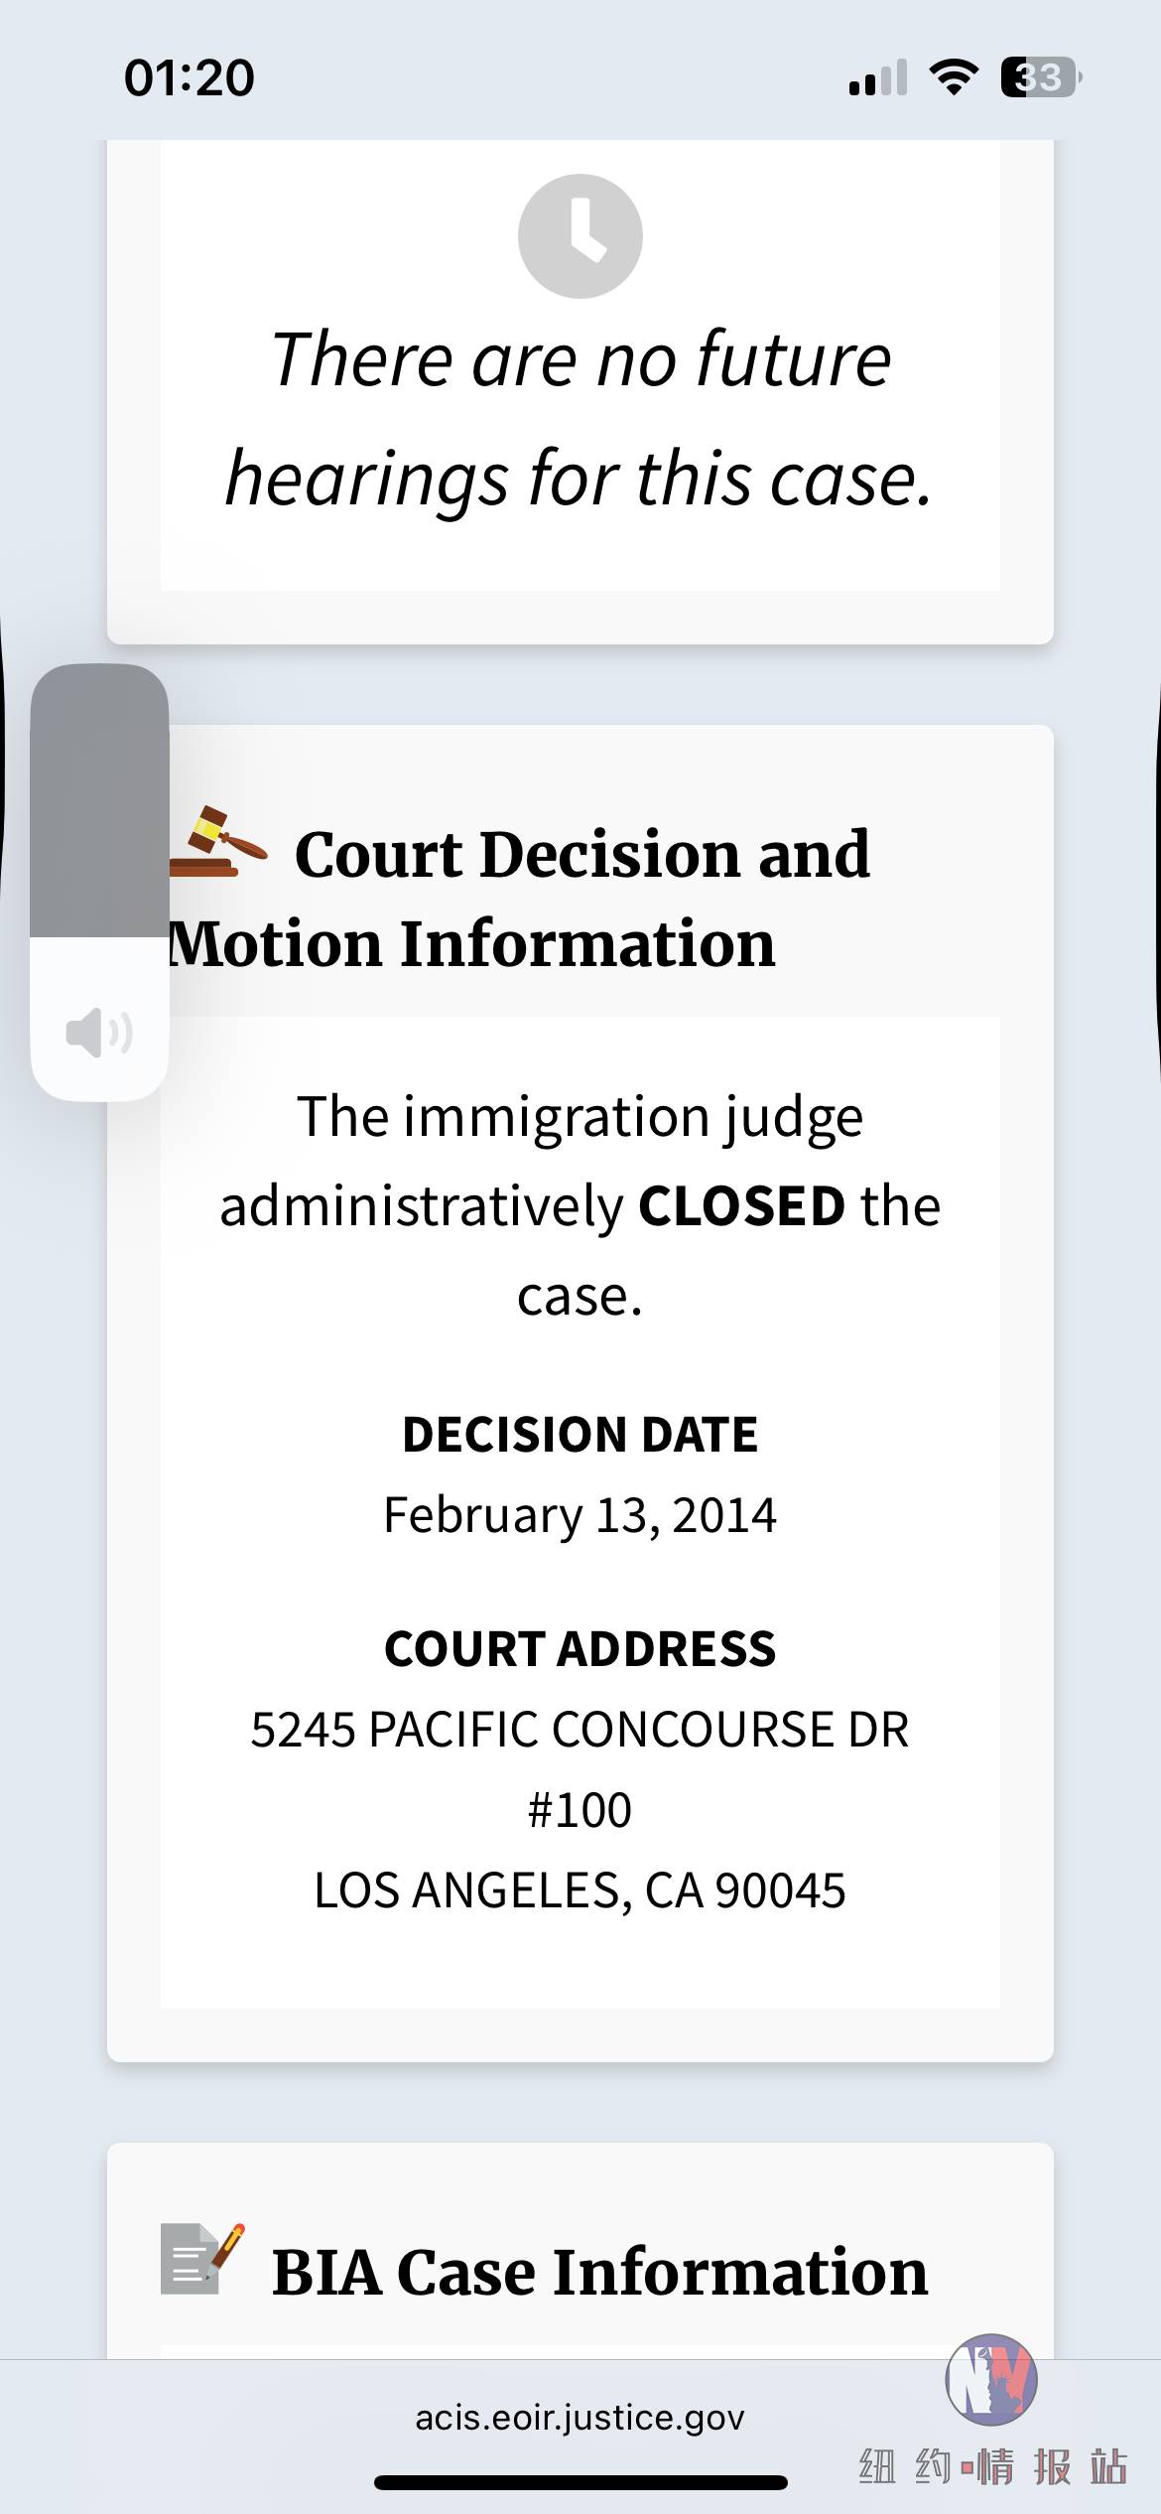Tap the battery indicator showing 33
The image size is (1161, 2514).
click(1041, 77)
